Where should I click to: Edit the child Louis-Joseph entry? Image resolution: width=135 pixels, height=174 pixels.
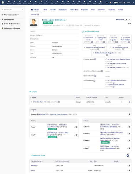[x=128, y=134]
